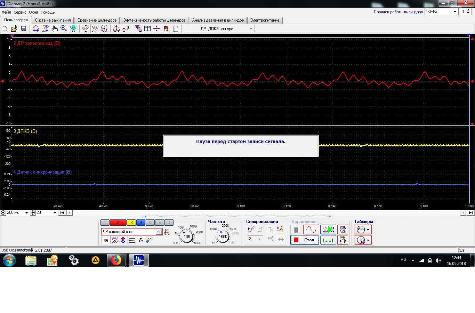
Task: Click the green play waveform button
Action: click(328, 230)
